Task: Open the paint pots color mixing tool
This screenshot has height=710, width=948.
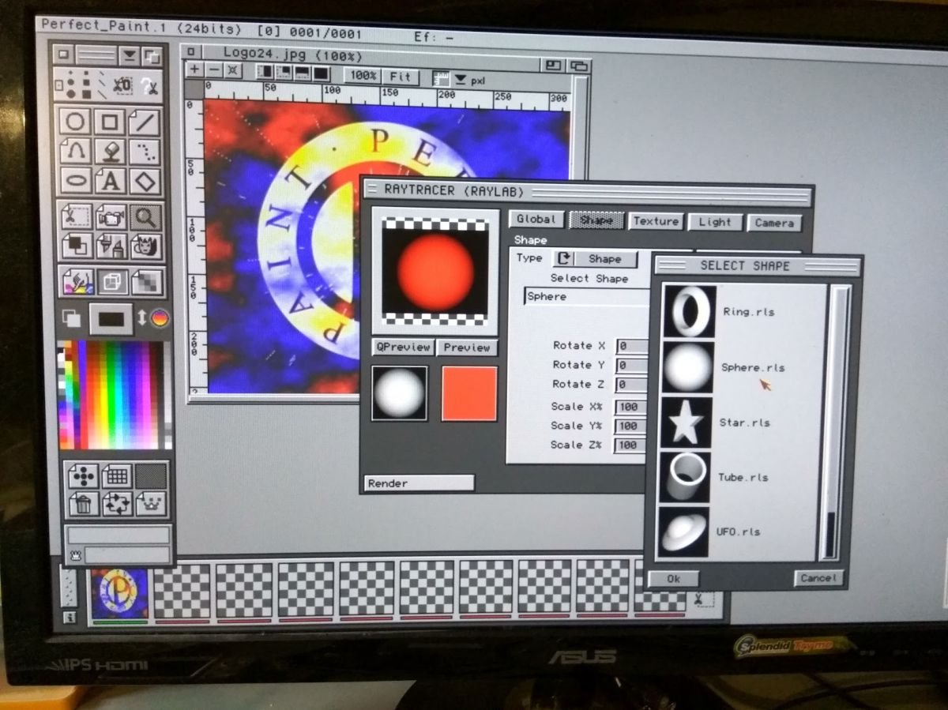Action: 77,281
